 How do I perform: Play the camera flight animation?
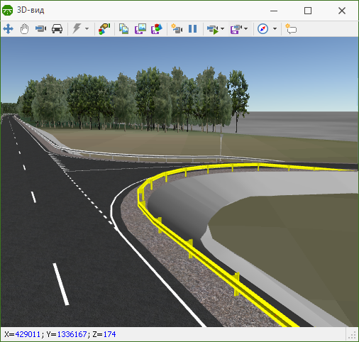click(x=212, y=29)
